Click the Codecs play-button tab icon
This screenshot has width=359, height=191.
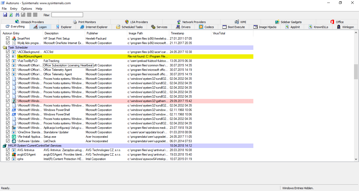(201, 27)
